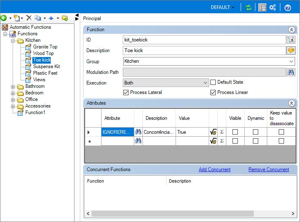Image resolution: width=300 pixels, height=222 pixels.
Task: Open the DEFAULT dropdown menu
Action: [x=222, y=7]
